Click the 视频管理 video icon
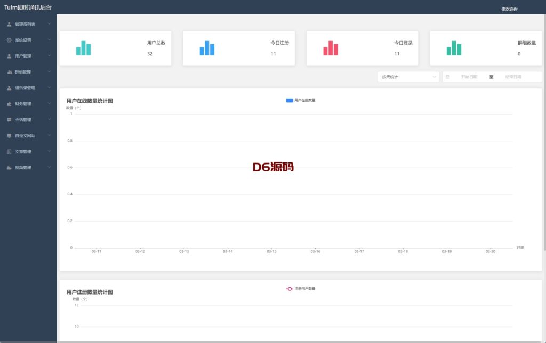 tap(9, 168)
